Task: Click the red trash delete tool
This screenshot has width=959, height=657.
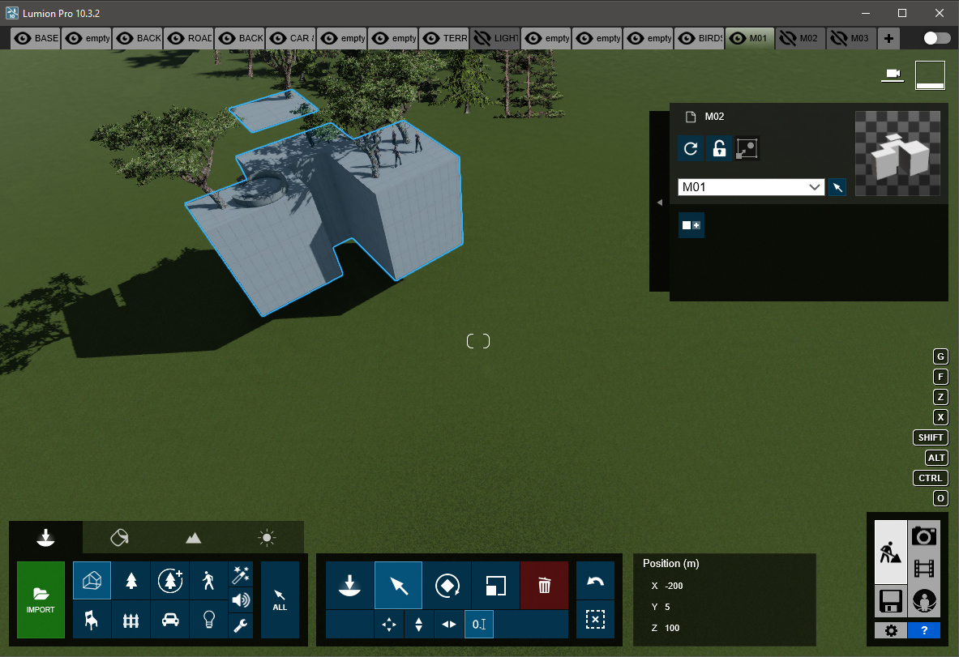Action: click(544, 585)
